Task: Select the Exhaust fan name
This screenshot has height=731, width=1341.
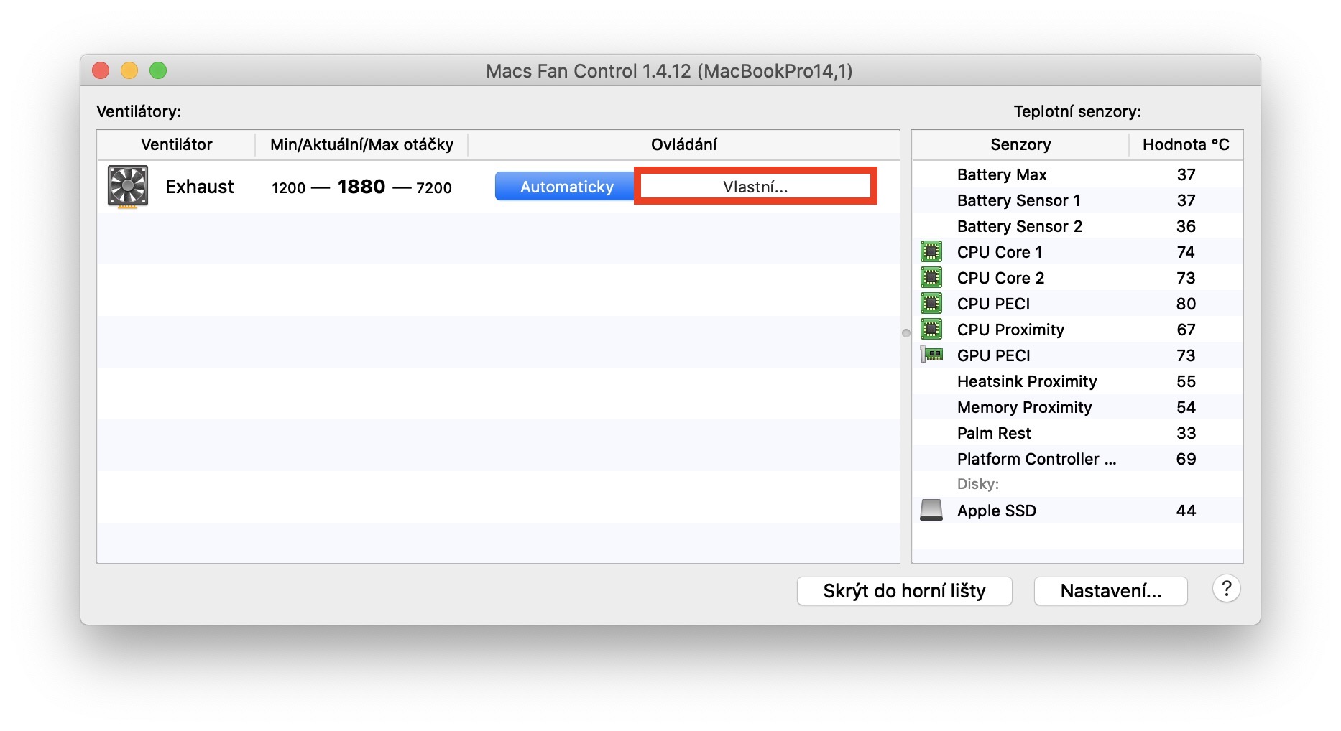Action: tap(200, 187)
